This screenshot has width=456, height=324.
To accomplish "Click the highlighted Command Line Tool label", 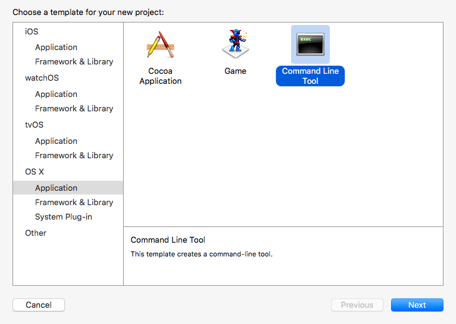I will [310, 76].
